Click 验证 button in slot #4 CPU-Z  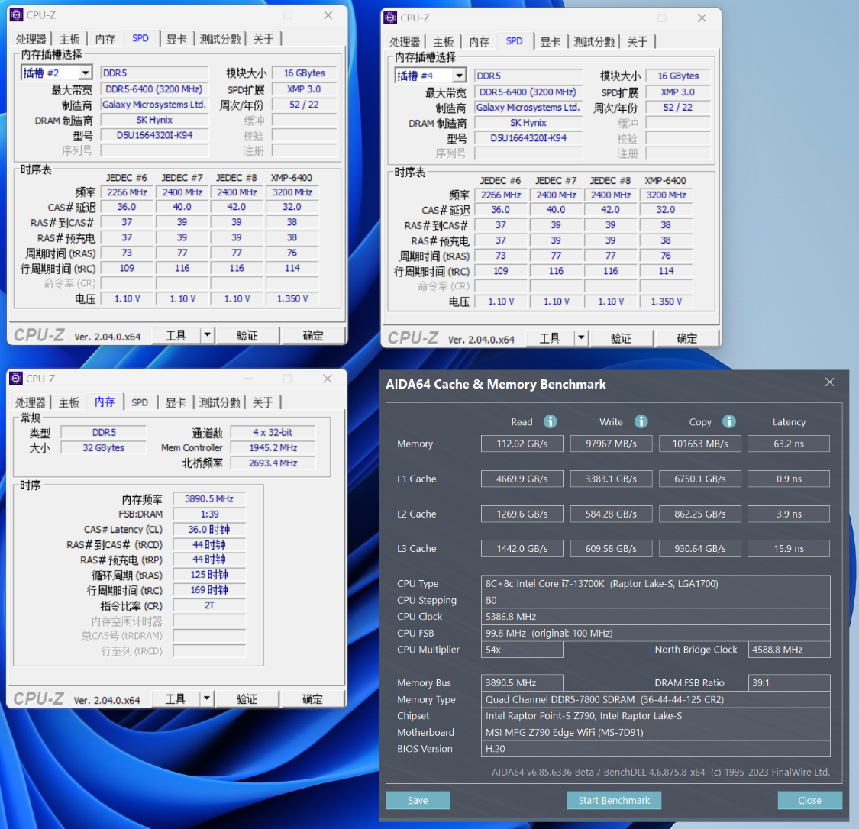pyautogui.click(x=621, y=338)
